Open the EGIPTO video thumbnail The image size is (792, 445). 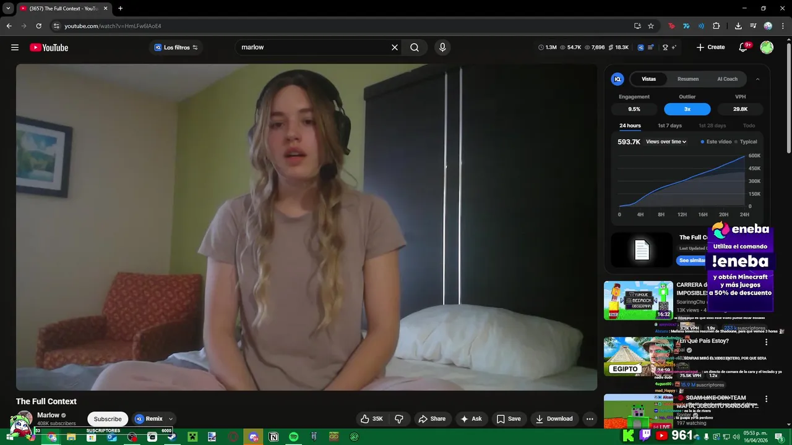pos(638,357)
